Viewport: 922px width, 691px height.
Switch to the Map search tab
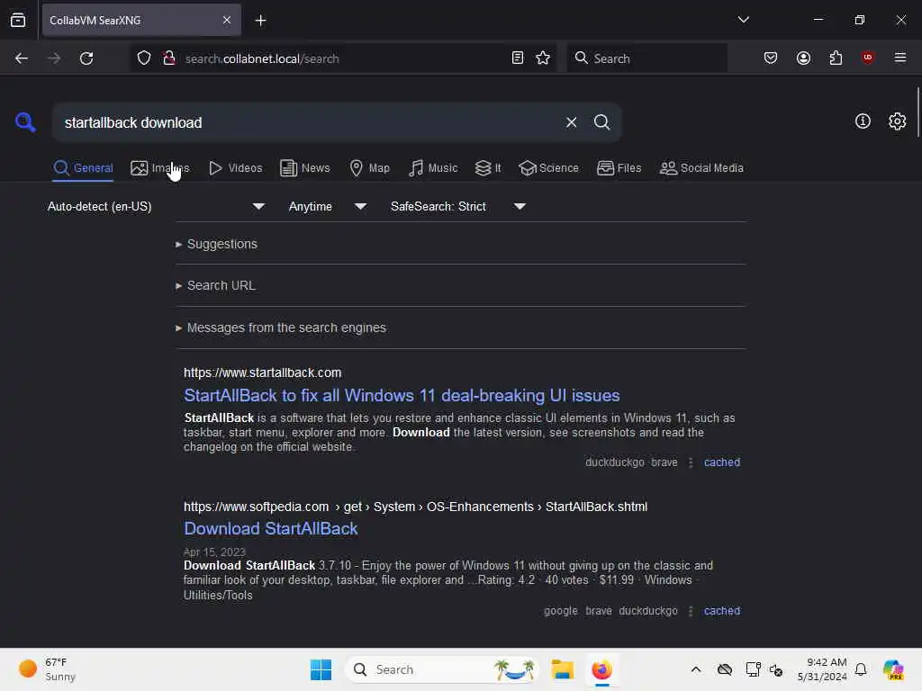369,168
